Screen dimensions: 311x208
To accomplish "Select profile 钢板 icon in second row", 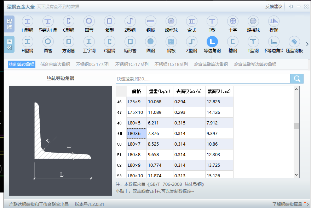I will (171, 42).
